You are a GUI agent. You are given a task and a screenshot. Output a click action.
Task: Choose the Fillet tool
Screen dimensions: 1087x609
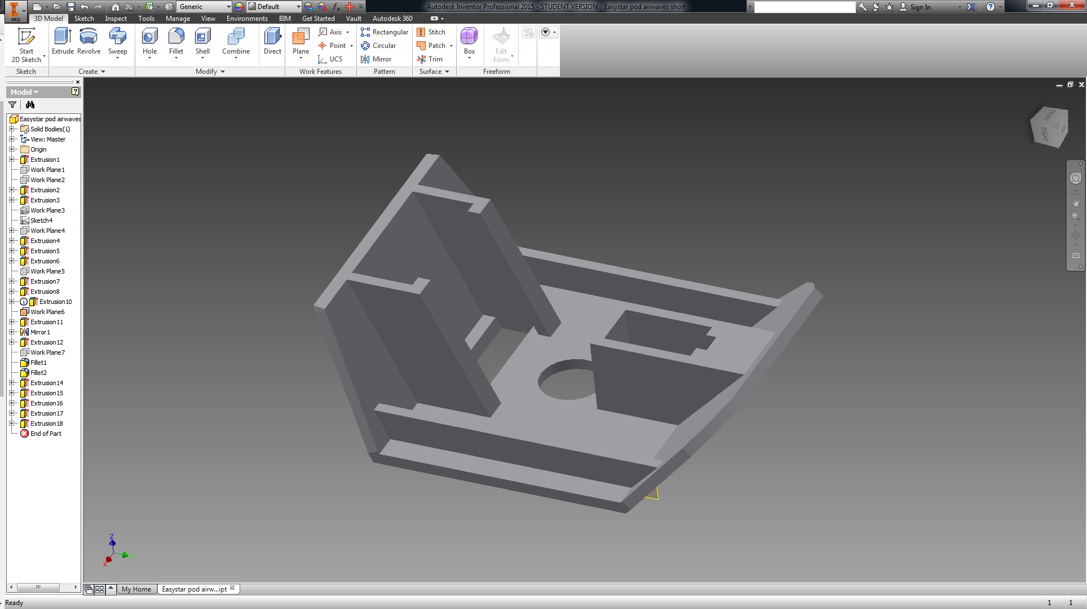click(176, 42)
